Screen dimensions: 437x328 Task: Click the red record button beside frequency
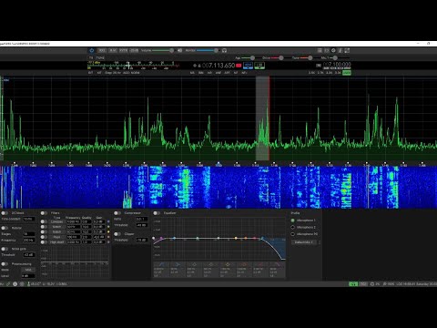point(239,66)
